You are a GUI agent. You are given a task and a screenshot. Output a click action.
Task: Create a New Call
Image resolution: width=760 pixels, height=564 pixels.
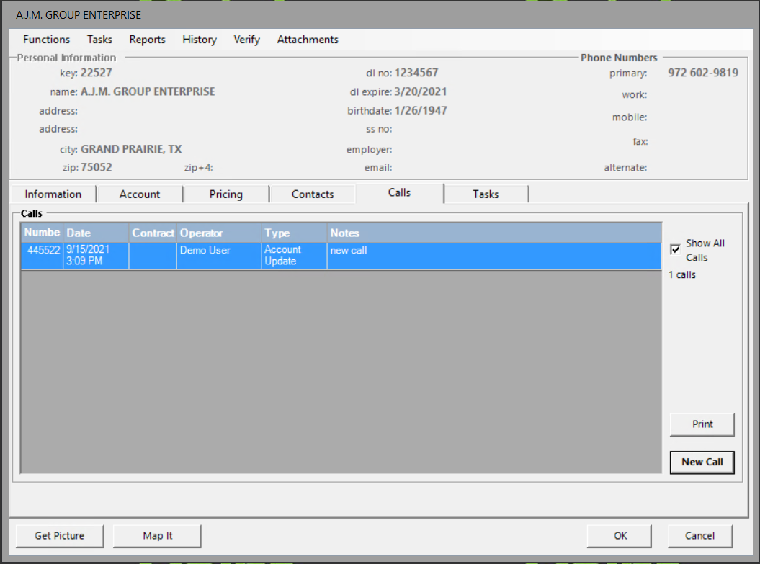[702, 462]
